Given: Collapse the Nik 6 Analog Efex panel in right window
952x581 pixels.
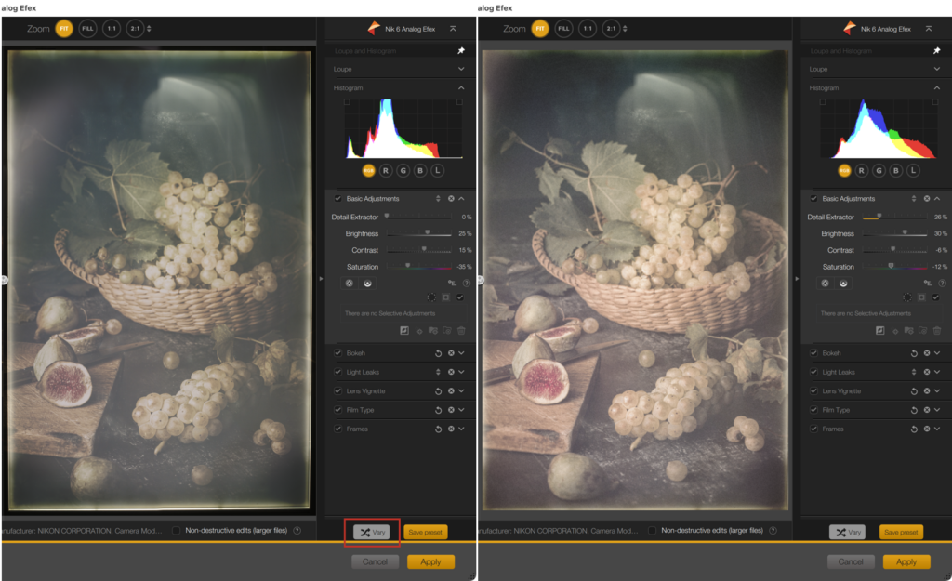Looking at the screenshot, I should 929,29.
